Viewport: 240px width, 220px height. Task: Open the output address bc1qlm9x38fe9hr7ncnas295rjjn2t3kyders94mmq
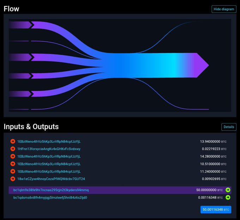click(51, 190)
